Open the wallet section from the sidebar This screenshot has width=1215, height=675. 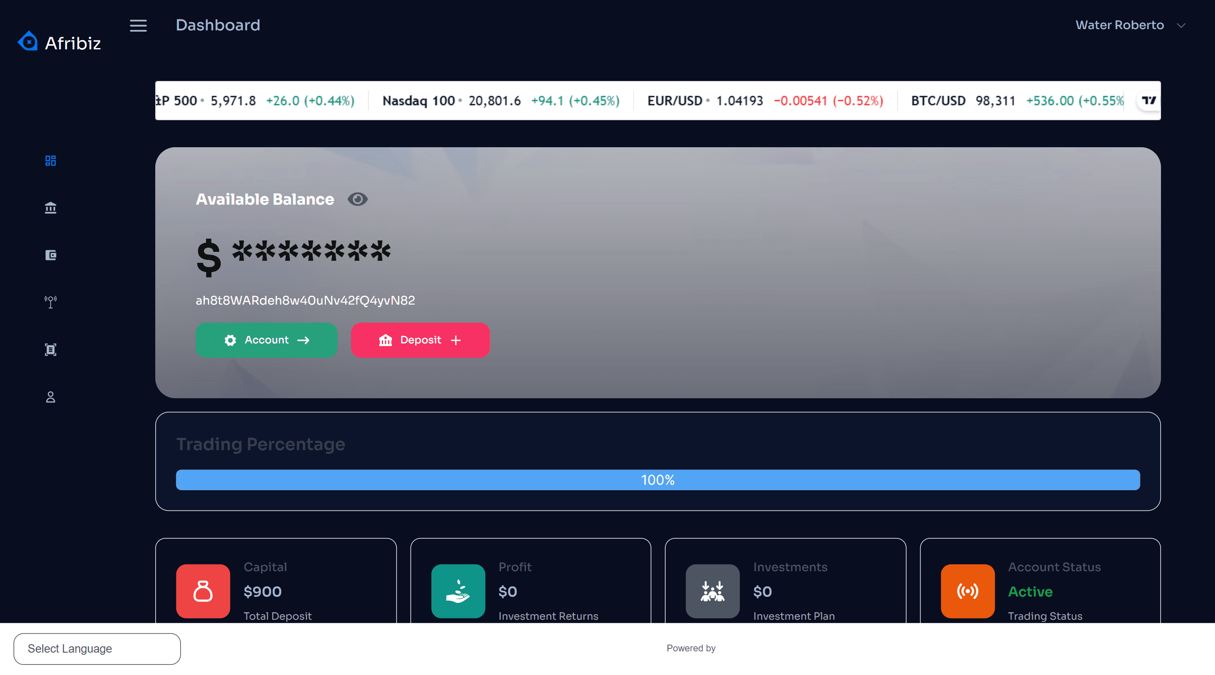50,255
